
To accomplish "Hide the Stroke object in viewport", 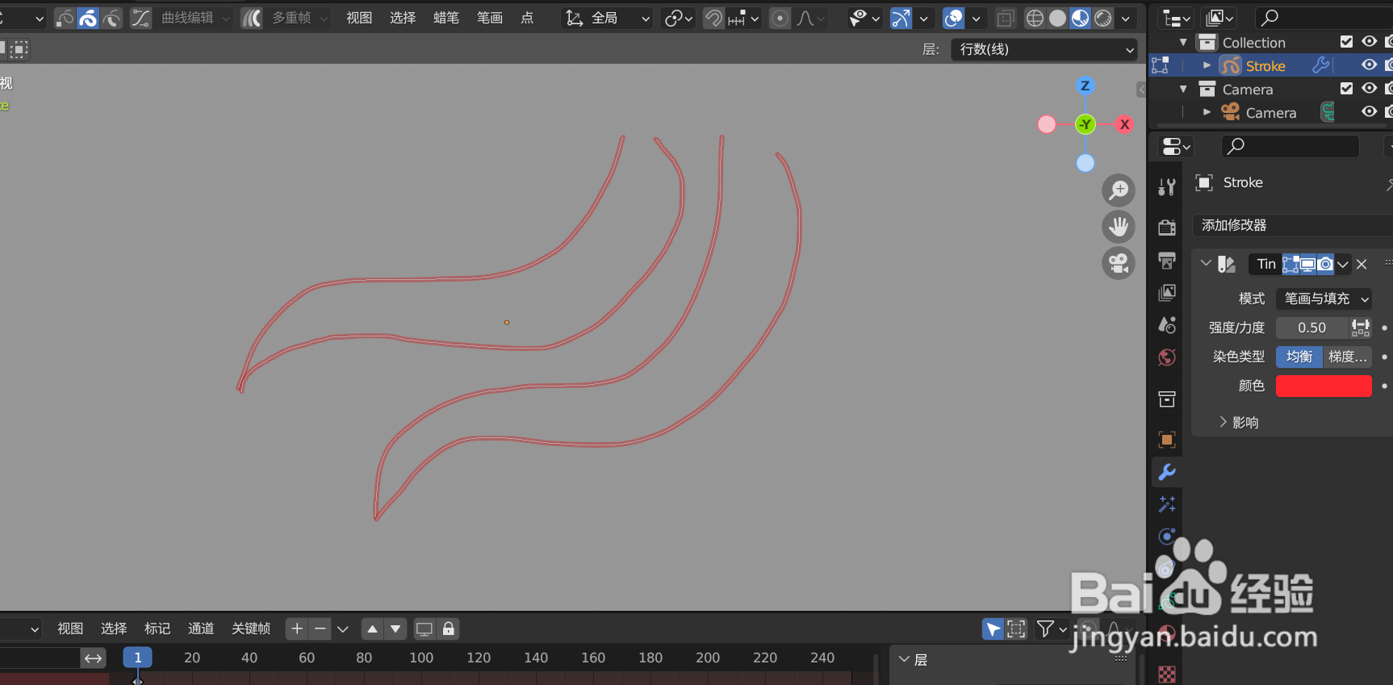I will [1370, 65].
